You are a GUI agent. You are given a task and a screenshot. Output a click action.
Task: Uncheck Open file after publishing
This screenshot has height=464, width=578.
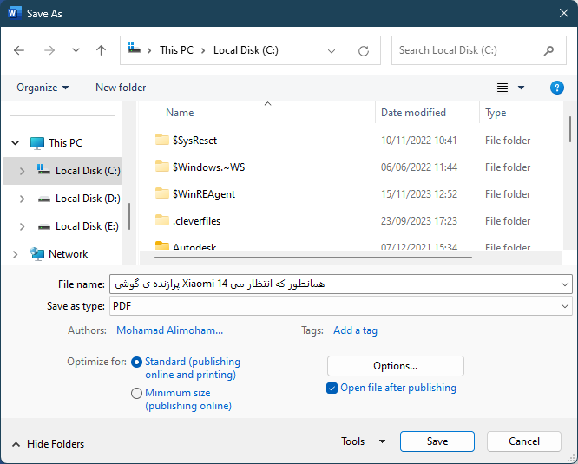[x=332, y=389]
